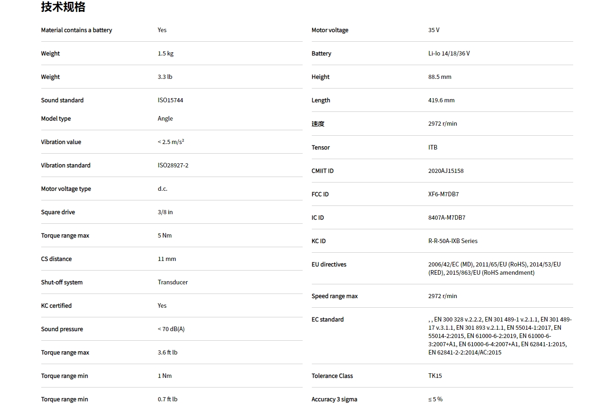The width and height of the screenshot is (614, 410).
Task: Click the 技术规格 section heading
Action: click(63, 7)
